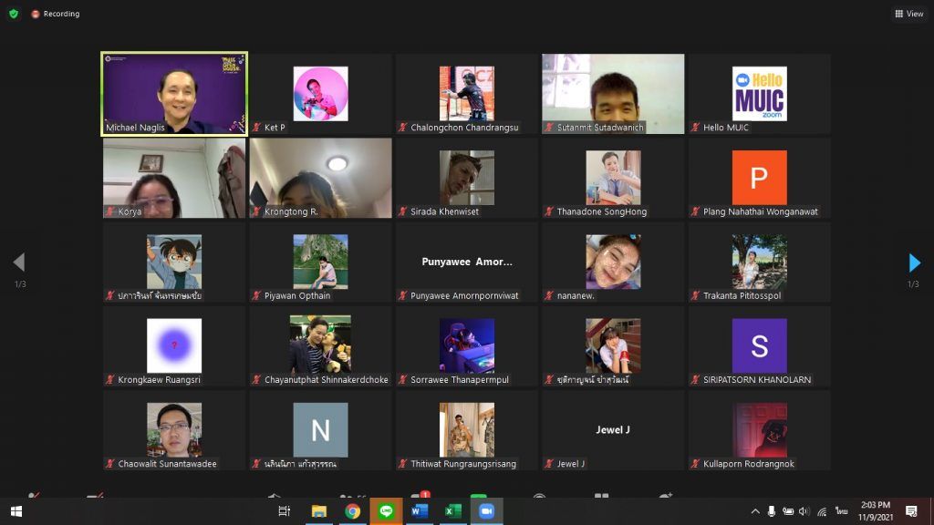Click the green encryption shield icon
934x525 pixels.
click(x=14, y=14)
